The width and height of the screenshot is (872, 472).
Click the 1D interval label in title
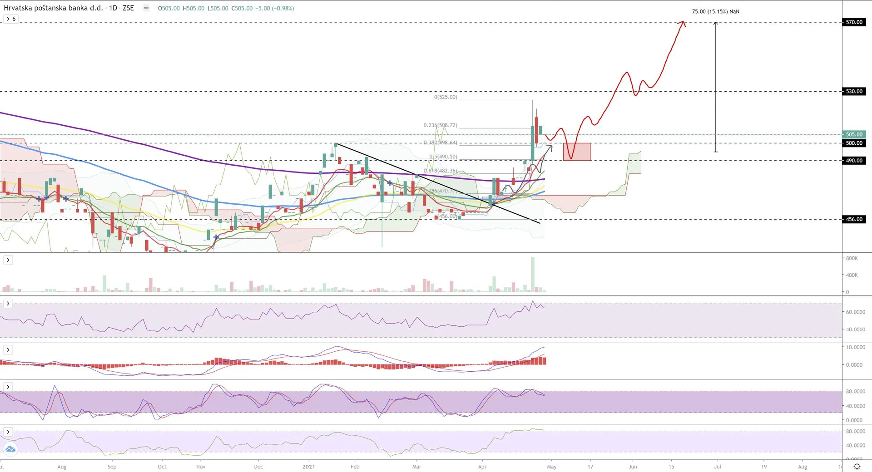tap(113, 8)
